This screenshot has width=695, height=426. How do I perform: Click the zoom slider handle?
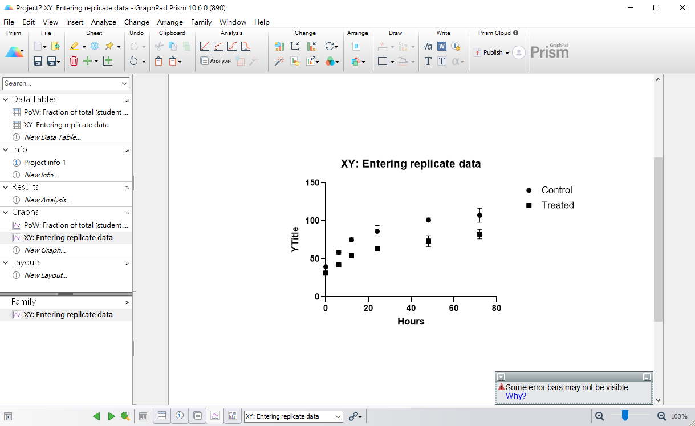click(625, 416)
